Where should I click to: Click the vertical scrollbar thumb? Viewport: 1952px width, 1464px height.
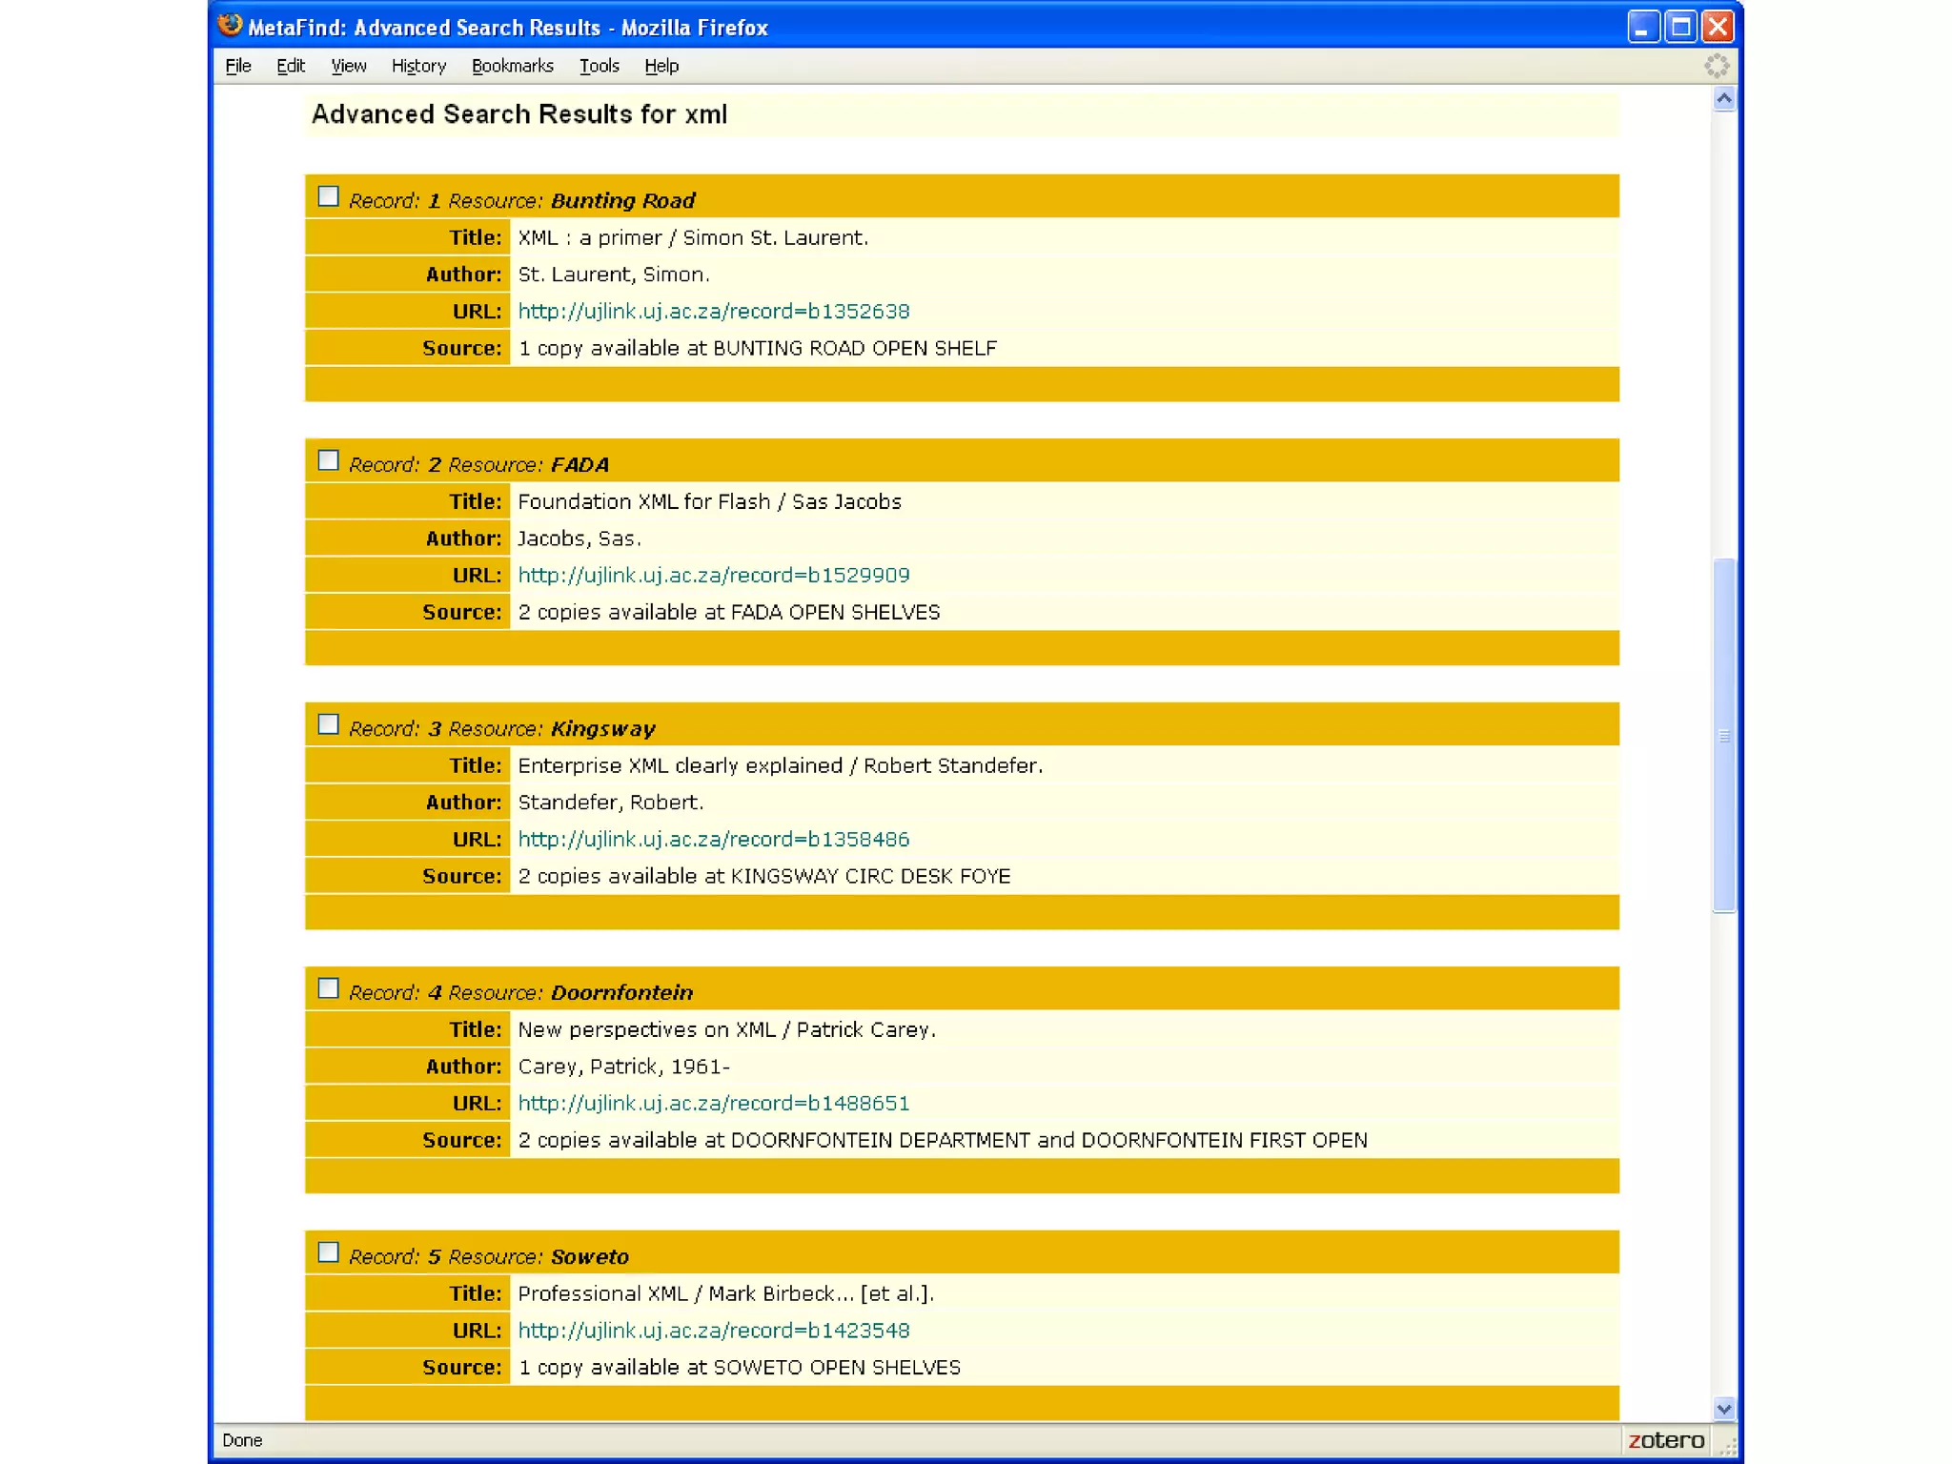(x=1723, y=735)
